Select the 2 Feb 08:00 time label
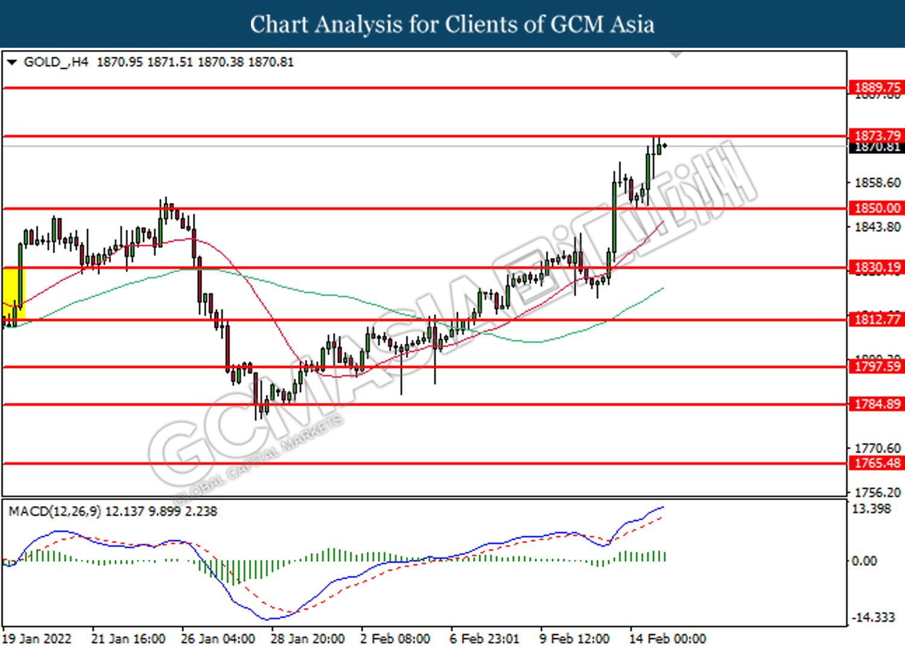905x646 pixels. (395, 639)
